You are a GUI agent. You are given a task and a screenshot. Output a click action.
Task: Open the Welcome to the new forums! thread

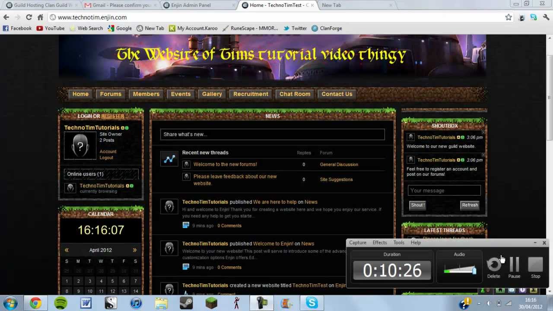pos(225,165)
